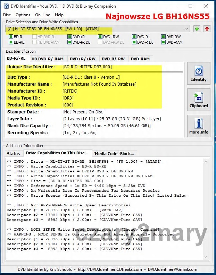
Task: Toggle the DVD+R DL capability checkbox
Action: pos(69,42)
